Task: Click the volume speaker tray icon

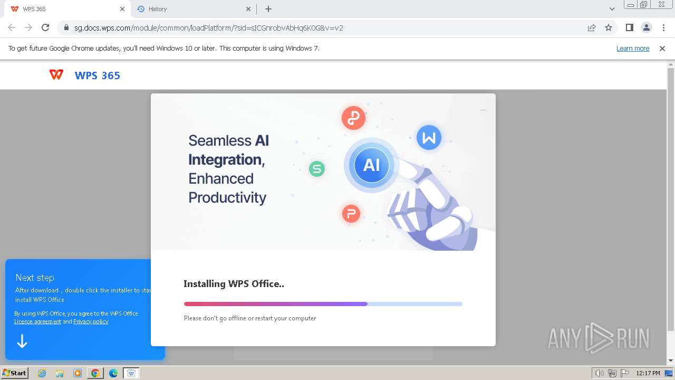Action: (x=600, y=373)
